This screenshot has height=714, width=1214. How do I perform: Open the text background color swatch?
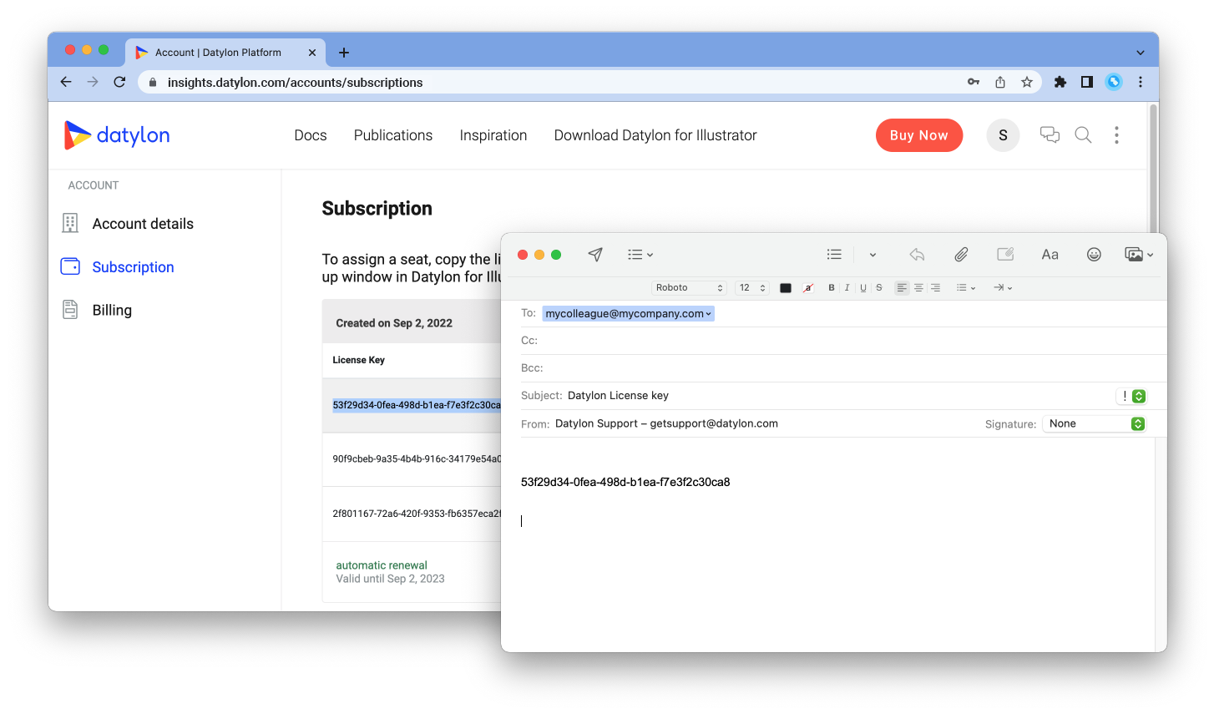tap(807, 288)
